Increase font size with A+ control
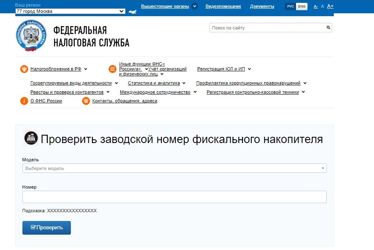Viewport: 374px width, 250px height. (x=330, y=6)
